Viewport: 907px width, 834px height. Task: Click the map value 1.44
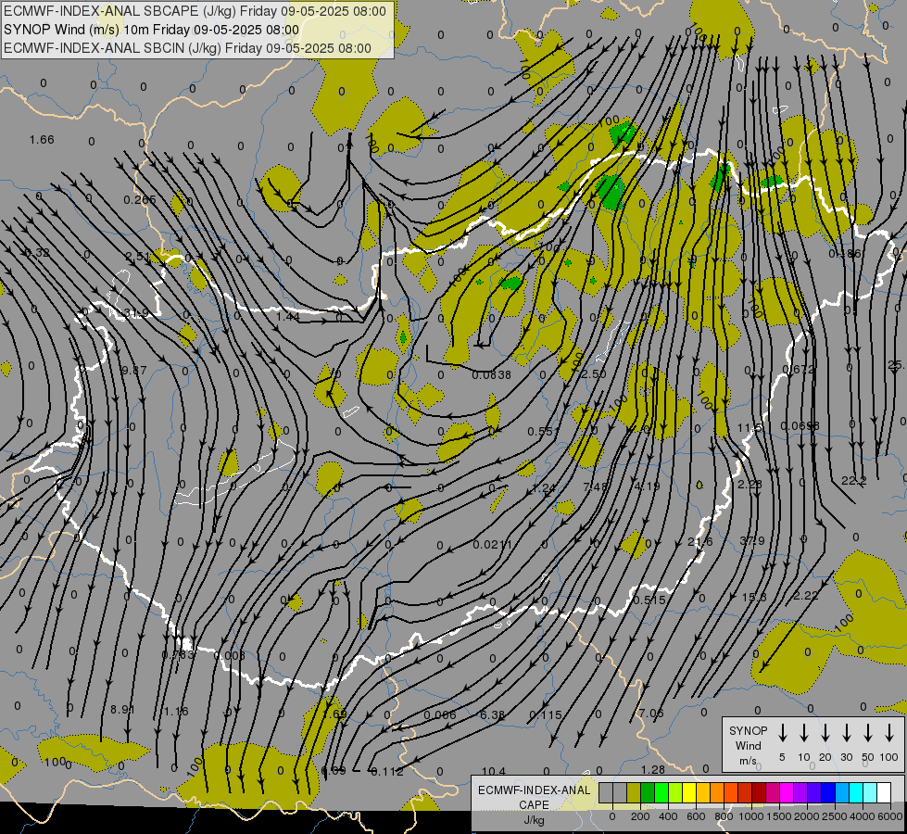tap(287, 316)
